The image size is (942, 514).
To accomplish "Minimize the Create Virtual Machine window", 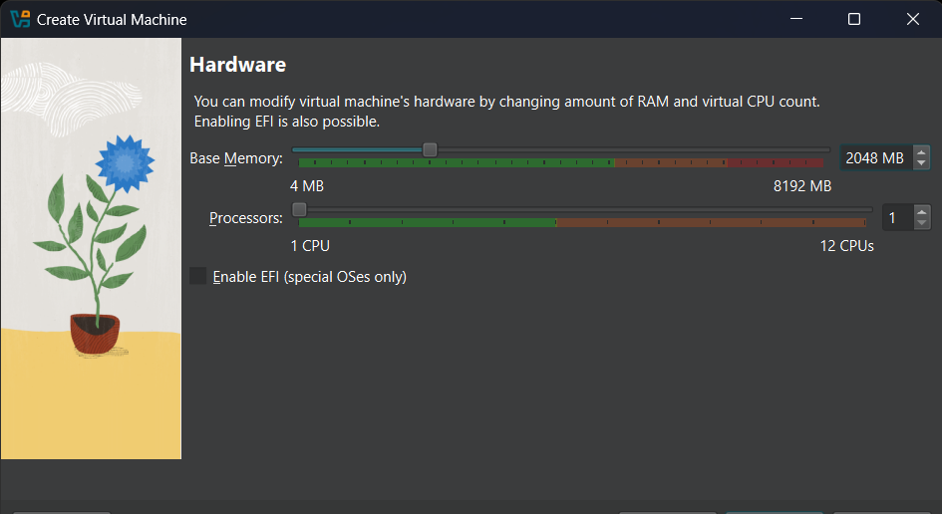I will (x=796, y=19).
